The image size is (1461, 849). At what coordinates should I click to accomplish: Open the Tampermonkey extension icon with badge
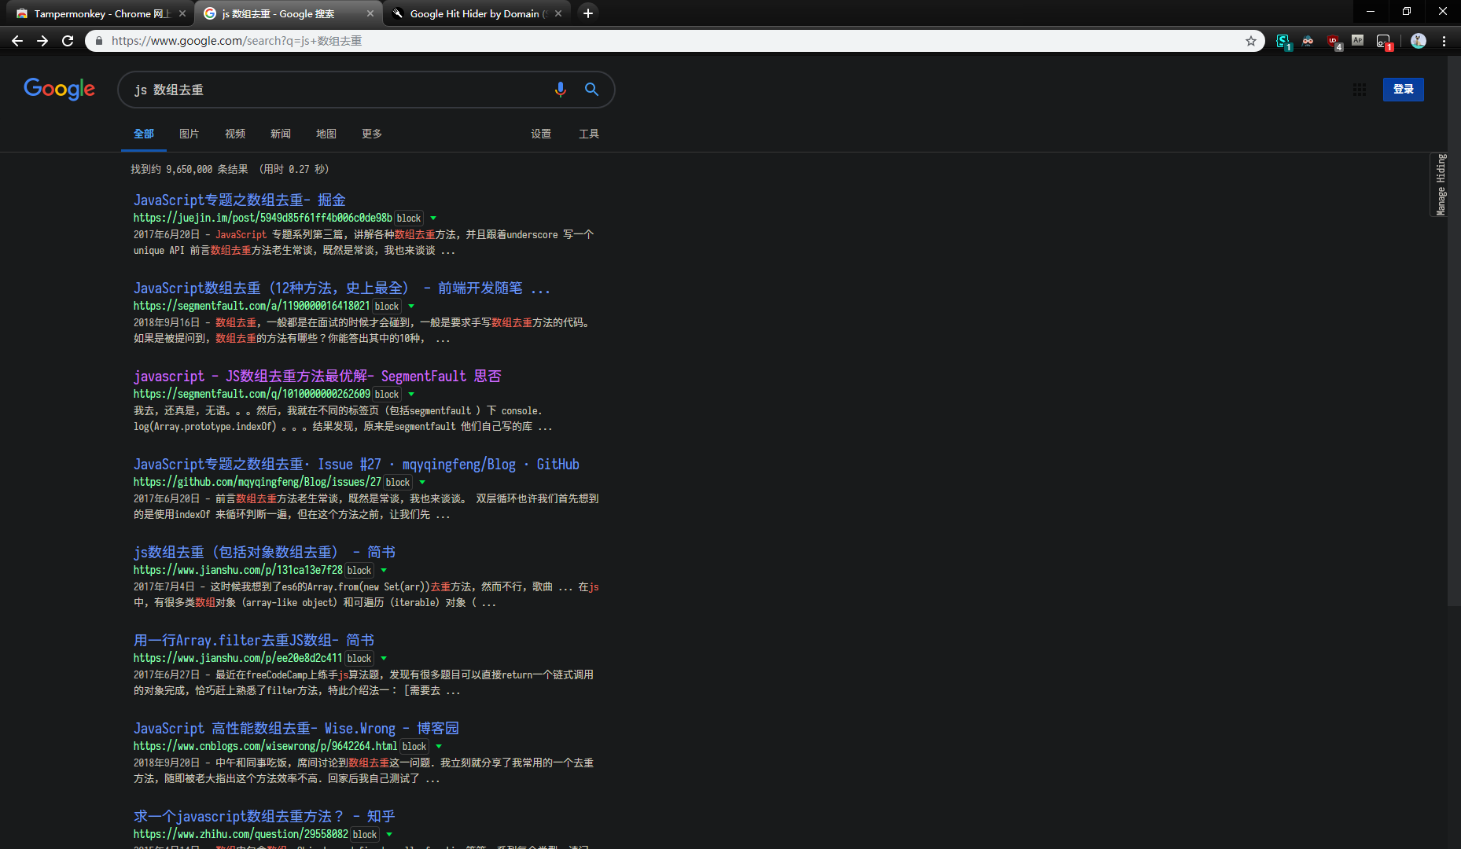tap(1384, 41)
